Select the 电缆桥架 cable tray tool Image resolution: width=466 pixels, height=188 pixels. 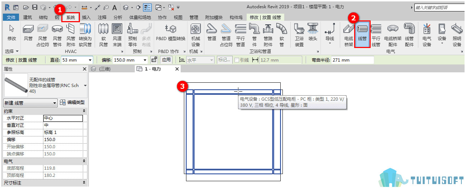348,35
